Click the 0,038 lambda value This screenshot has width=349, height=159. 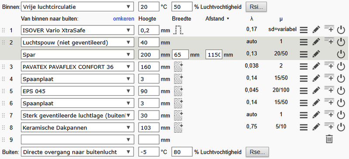click(x=252, y=66)
